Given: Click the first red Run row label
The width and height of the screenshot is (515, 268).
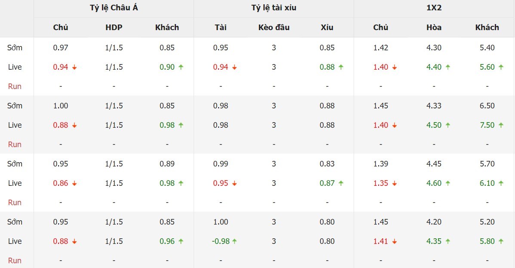Looking at the screenshot, I should [x=15, y=86].
